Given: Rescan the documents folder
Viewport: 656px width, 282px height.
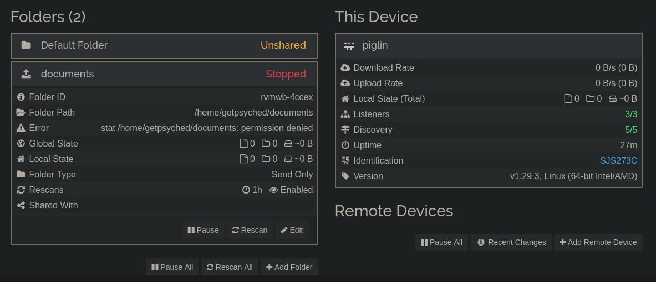Looking at the screenshot, I should click(x=250, y=230).
